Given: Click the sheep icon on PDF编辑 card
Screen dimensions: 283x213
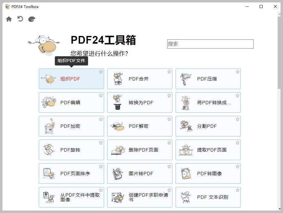Looking at the screenshot, I should pyautogui.click(x=49, y=102).
